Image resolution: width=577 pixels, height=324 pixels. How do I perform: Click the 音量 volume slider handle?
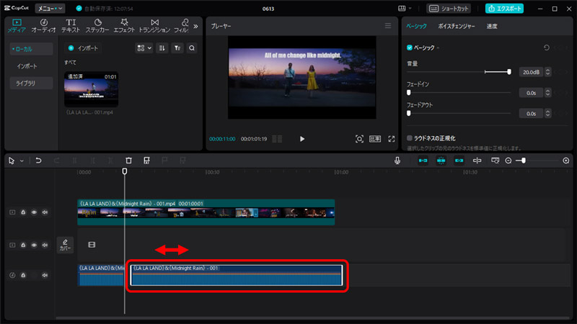coord(509,72)
